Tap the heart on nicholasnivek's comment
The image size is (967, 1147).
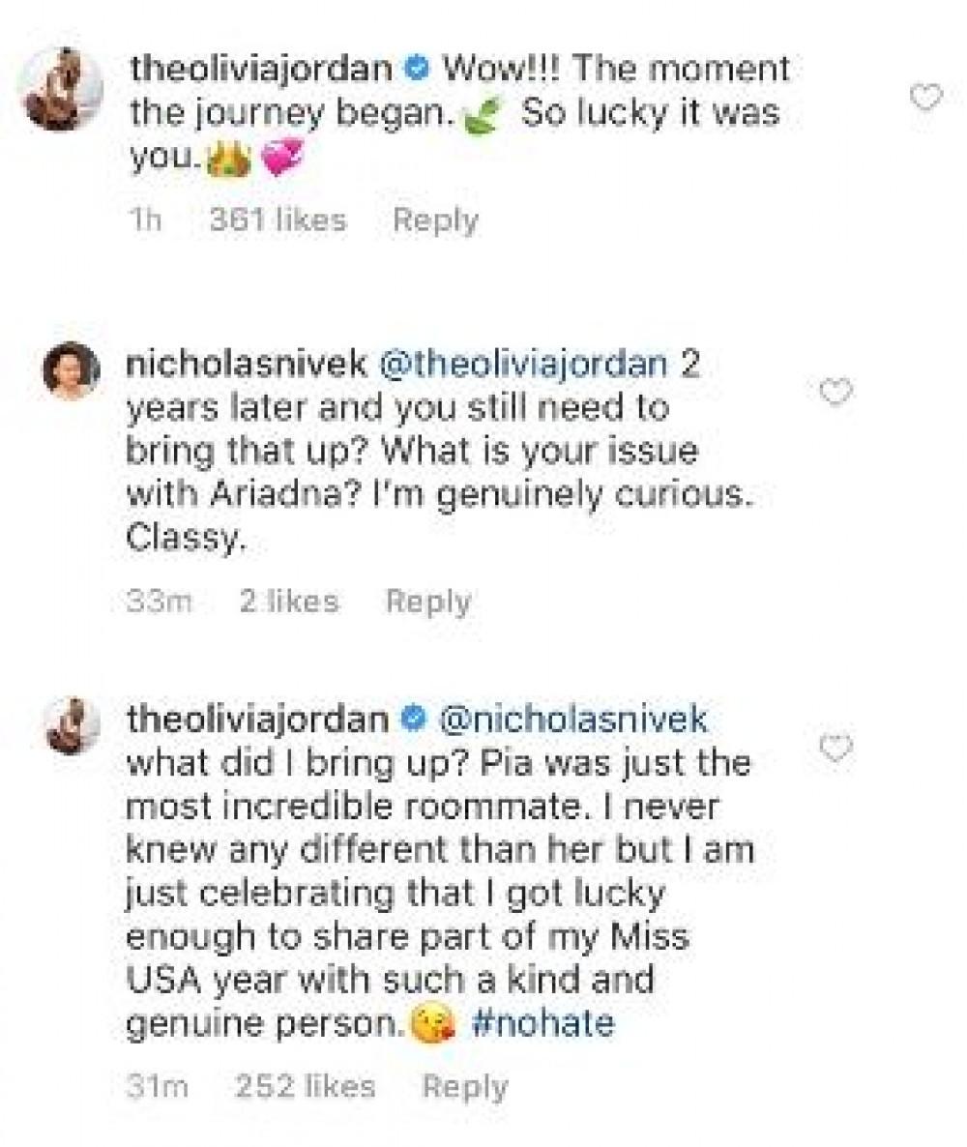[x=835, y=391]
